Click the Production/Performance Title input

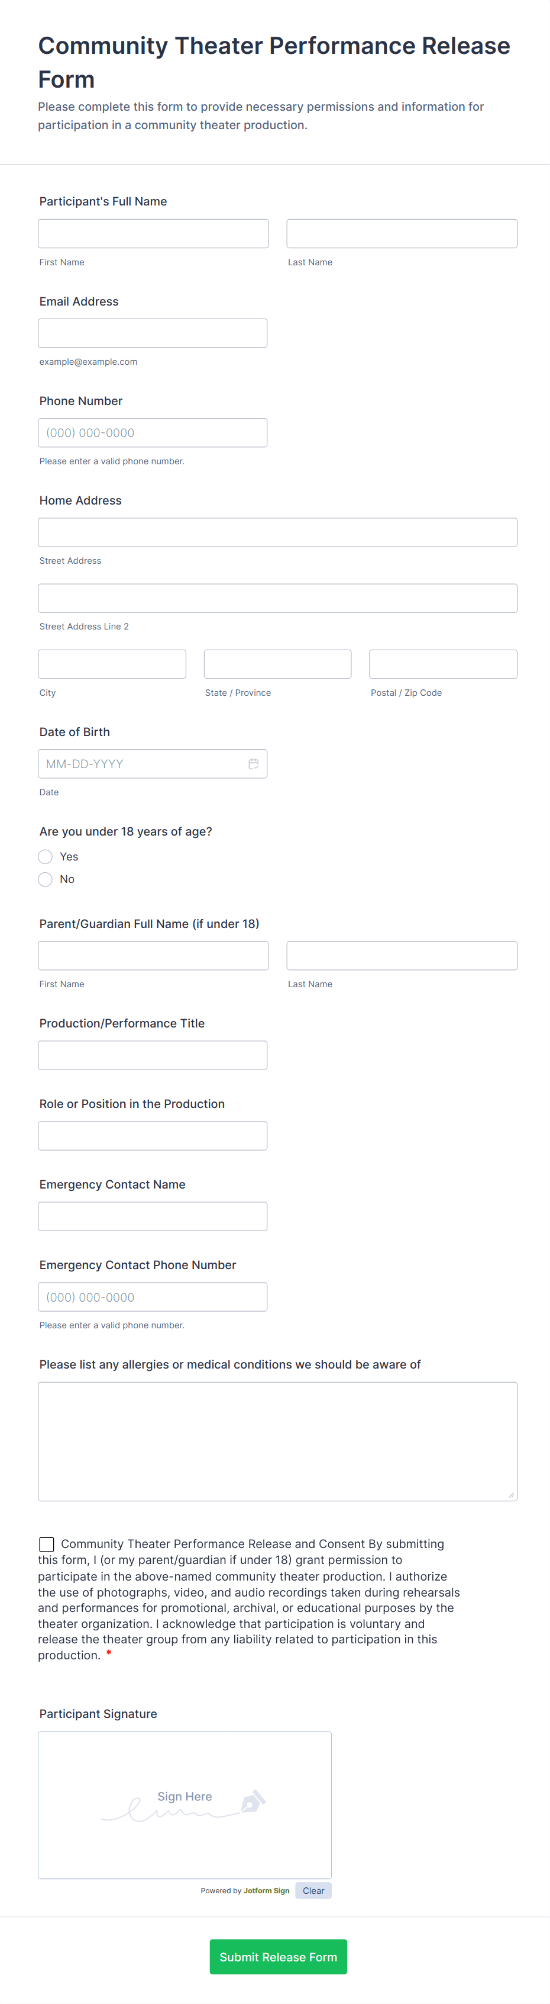[x=152, y=1055]
